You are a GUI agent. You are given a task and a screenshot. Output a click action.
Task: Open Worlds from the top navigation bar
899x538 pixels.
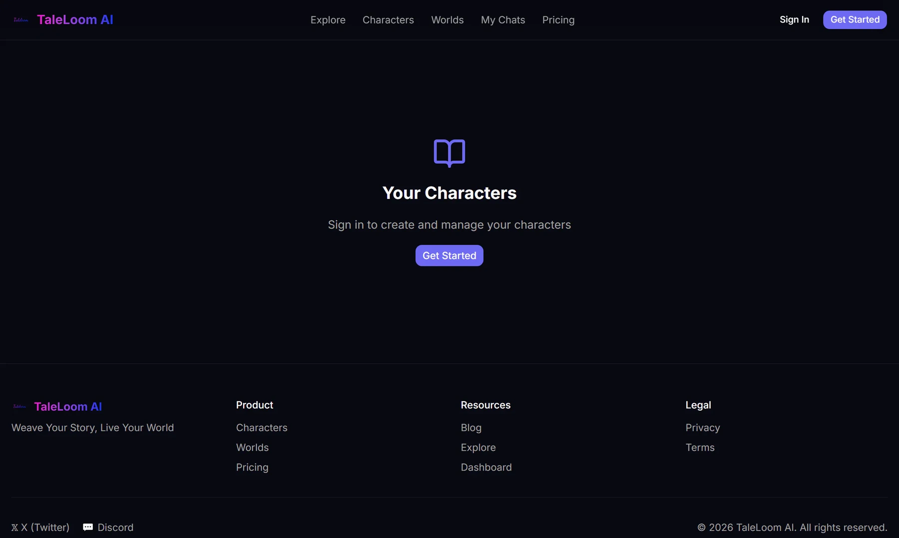pos(448,20)
